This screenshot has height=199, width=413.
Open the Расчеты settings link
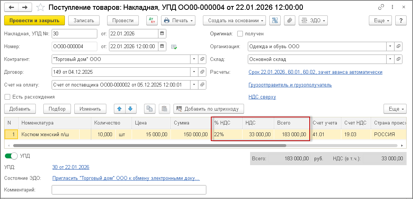315,72
